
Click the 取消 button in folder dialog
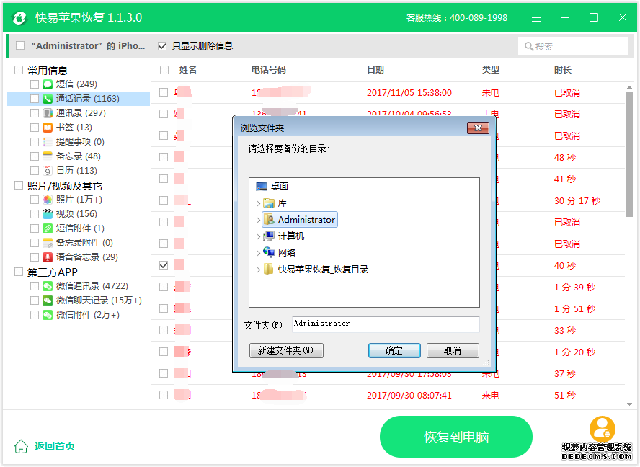pyautogui.click(x=453, y=351)
